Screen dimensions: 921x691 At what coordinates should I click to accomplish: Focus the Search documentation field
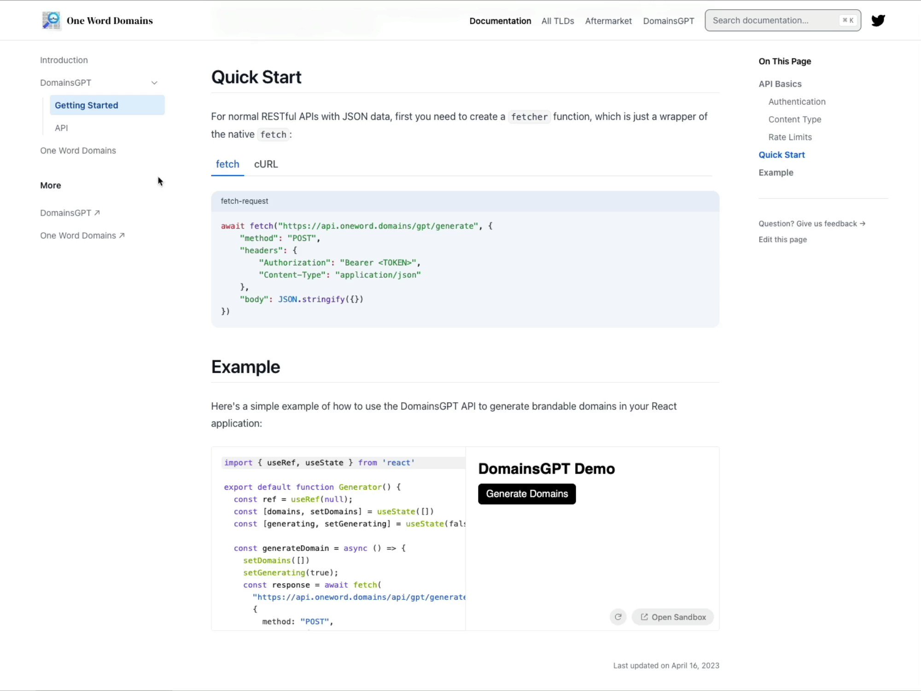tap(774, 21)
